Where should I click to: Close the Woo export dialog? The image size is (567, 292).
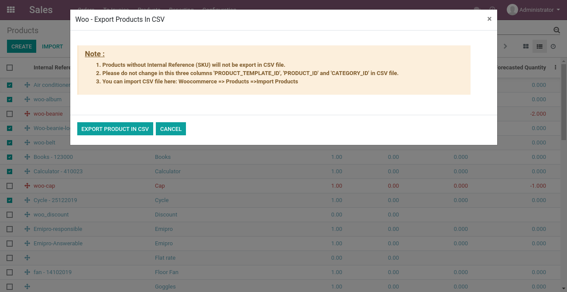(x=489, y=19)
